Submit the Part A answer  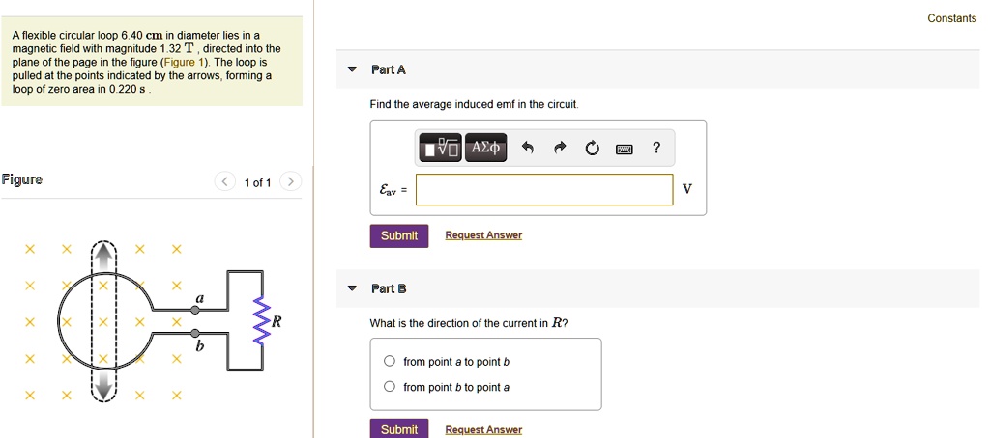(x=398, y=235)
